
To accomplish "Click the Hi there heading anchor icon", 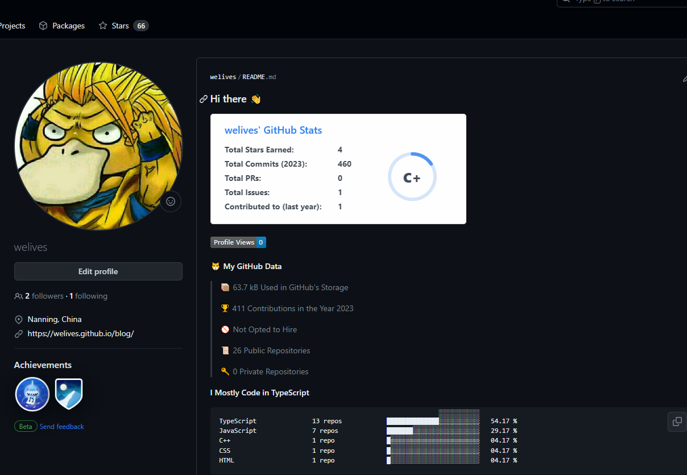I will click(204, 100).
